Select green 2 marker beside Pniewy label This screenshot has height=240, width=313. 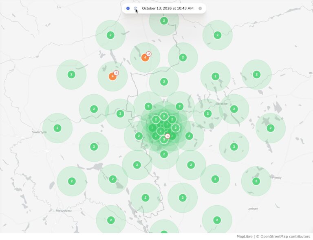click(256, 181)
